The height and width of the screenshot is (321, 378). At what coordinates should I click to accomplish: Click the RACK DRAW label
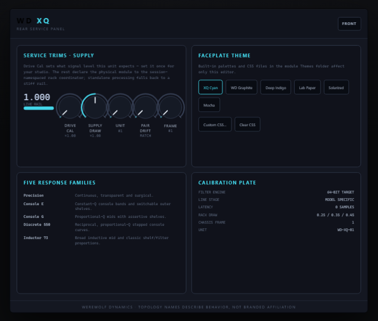(208, 215)
